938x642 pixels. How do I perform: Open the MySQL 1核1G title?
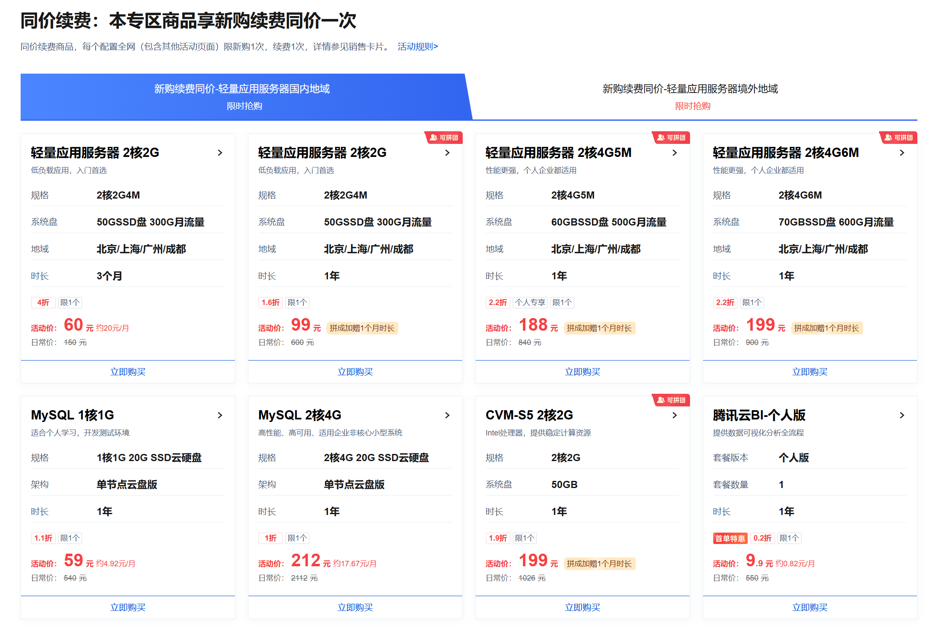pyautogui.click(x=72, y=415)
